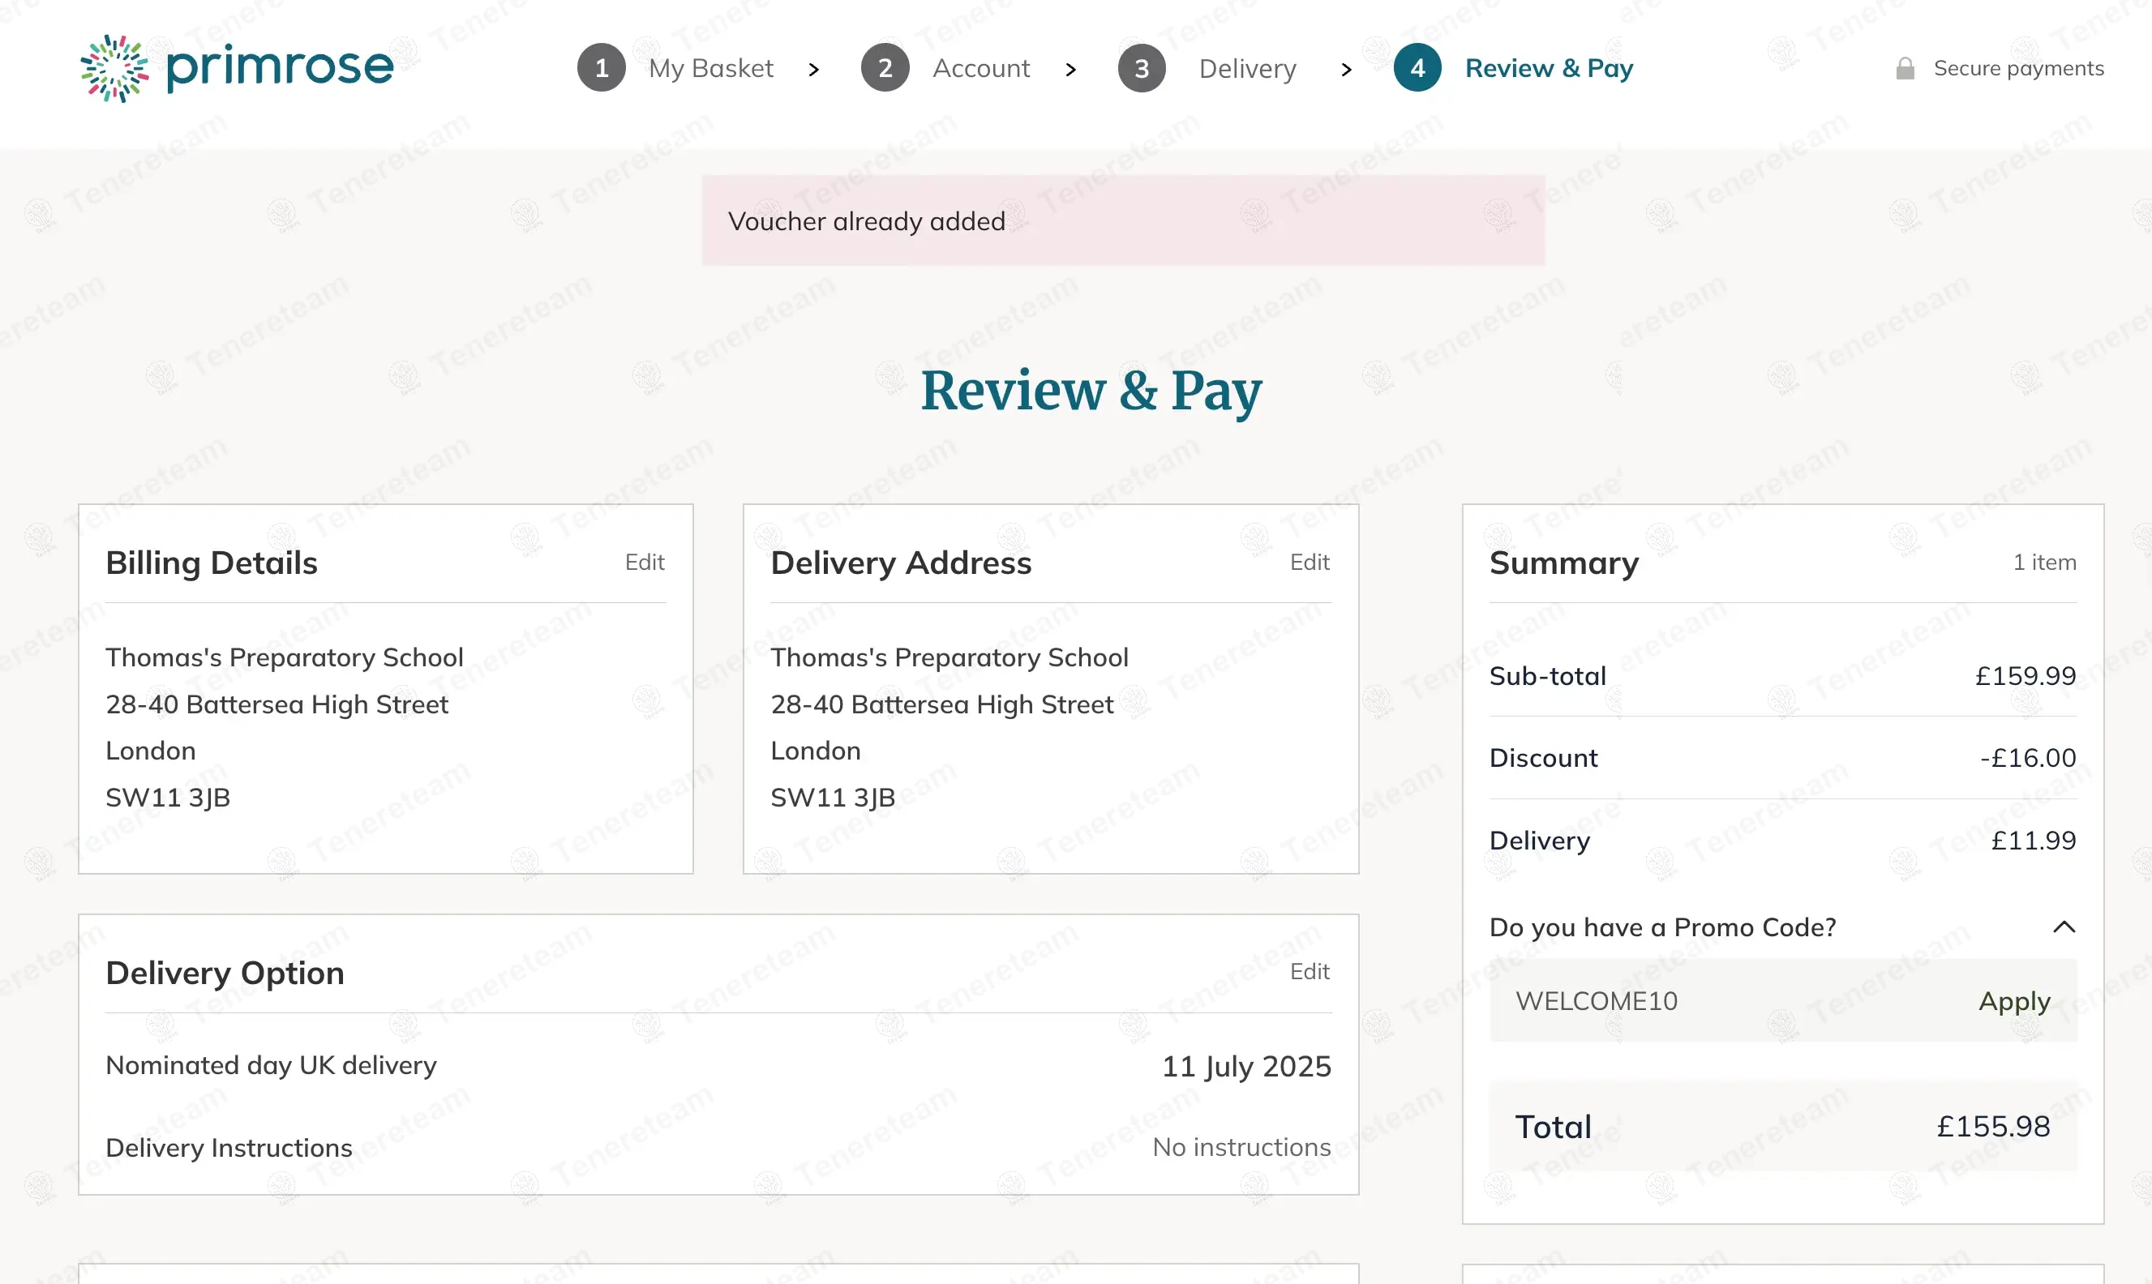Screen dimensions: 2152x1284
Task: Click the step 2 circle icon
Action: 885,67
